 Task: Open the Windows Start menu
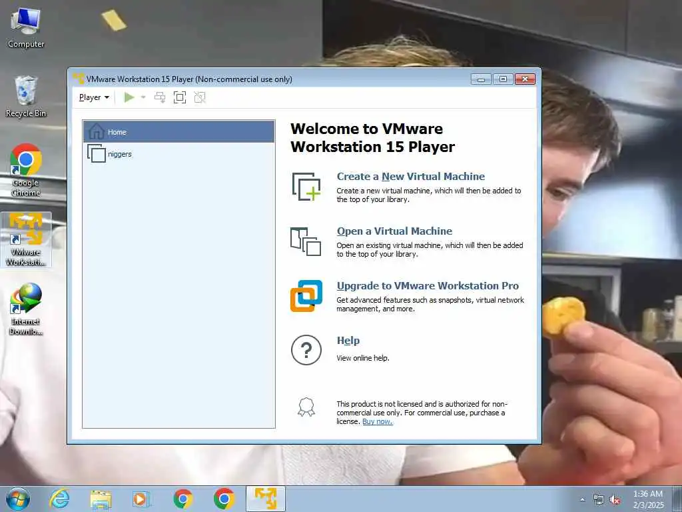(x=18, y=499)
